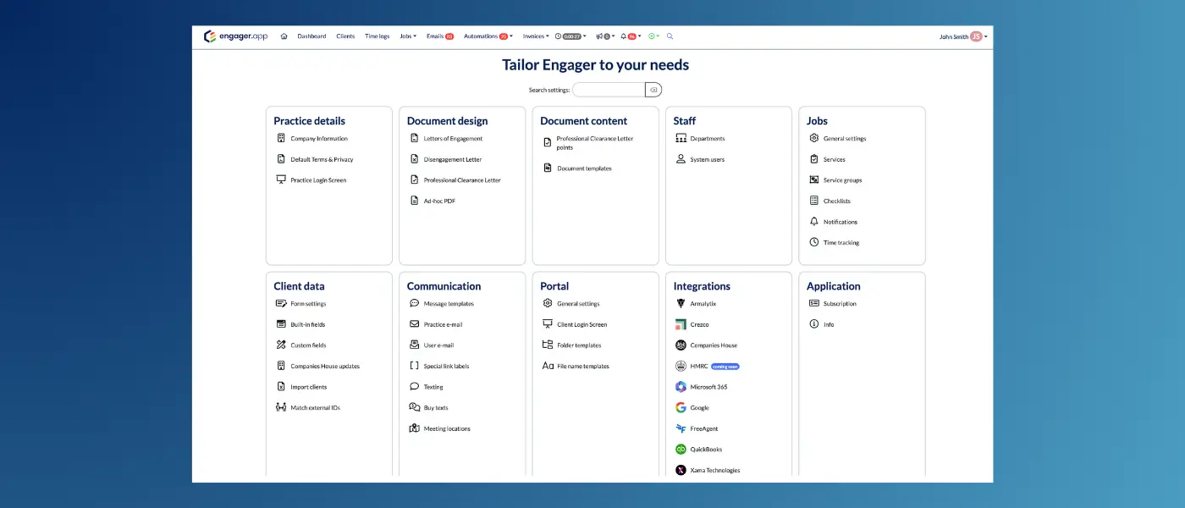Open the bell notifications dropdown in navbar
The height and width of the screenshot is (508, 1185).
pos(631,36)
